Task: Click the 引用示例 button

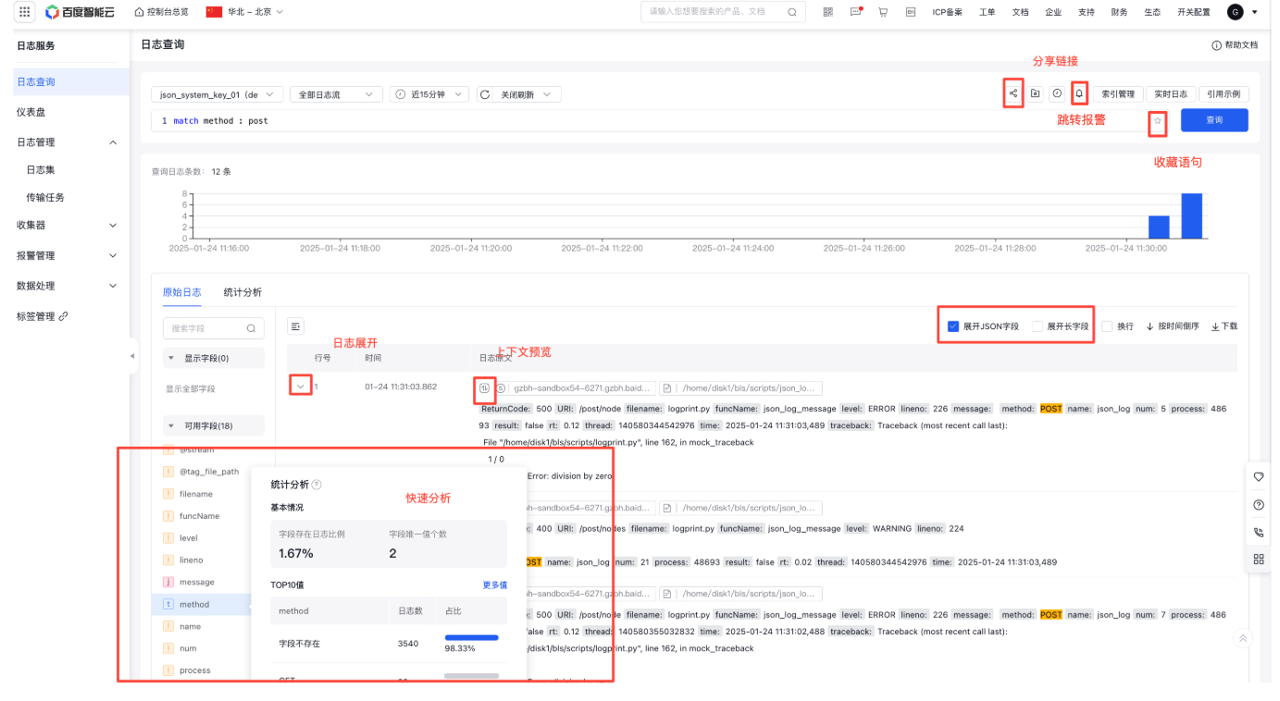Action: (x=1224, y=94)
